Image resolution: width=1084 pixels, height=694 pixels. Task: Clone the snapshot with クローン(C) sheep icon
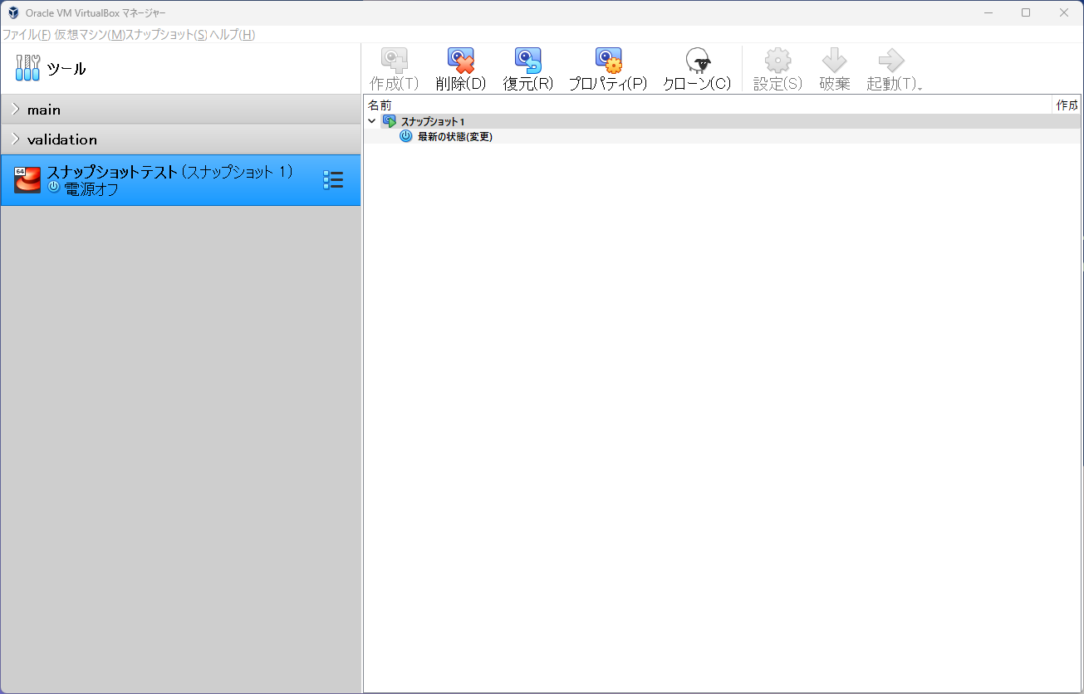point(697,61)
